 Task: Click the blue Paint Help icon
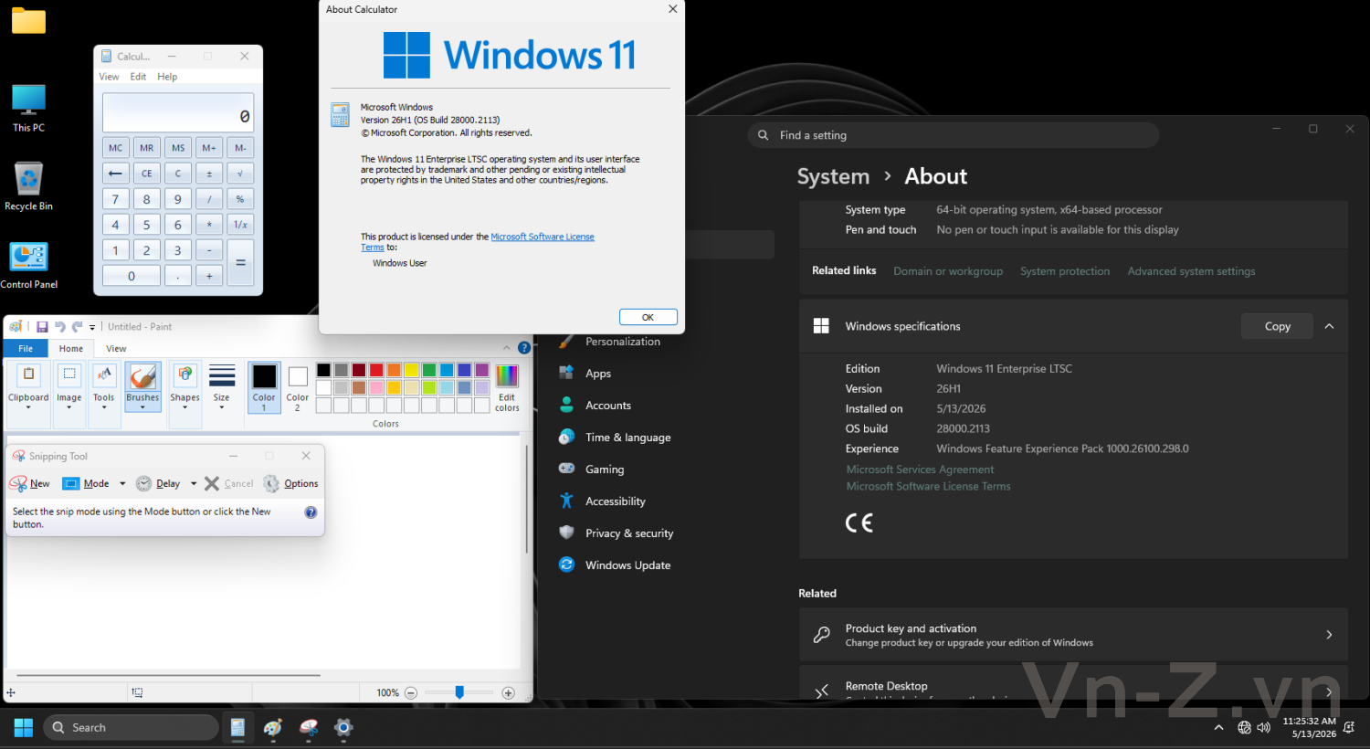524,348
